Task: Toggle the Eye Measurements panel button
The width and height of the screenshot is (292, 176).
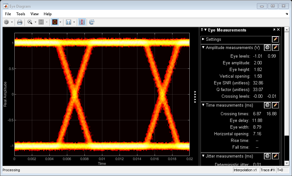Action: pyautogui.click(x=82, y=22)
